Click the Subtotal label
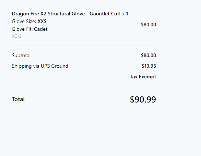The height and width of the screenshot is (156, 201). pos(21,55)
